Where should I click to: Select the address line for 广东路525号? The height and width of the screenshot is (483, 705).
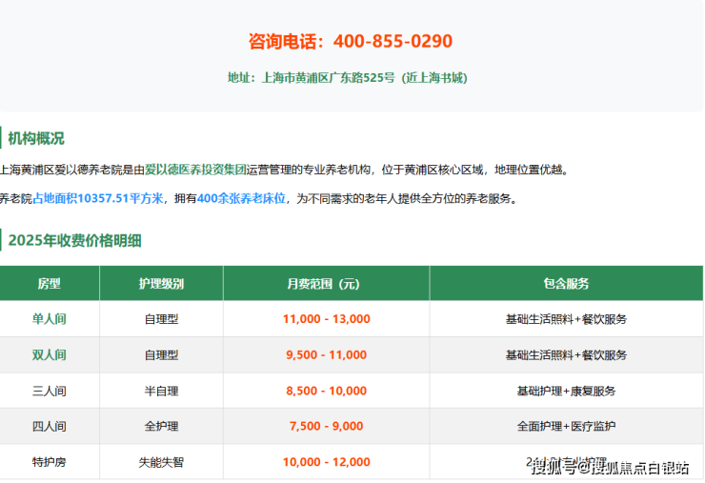tap(347, 78)
